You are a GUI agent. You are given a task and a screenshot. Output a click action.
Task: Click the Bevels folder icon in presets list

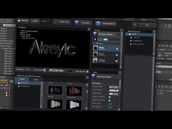click(19, 83)
